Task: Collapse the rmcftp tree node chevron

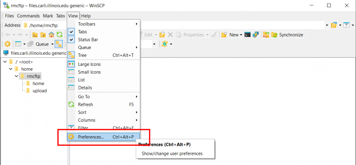Action: pyautogui.click(x=16, y=76)
